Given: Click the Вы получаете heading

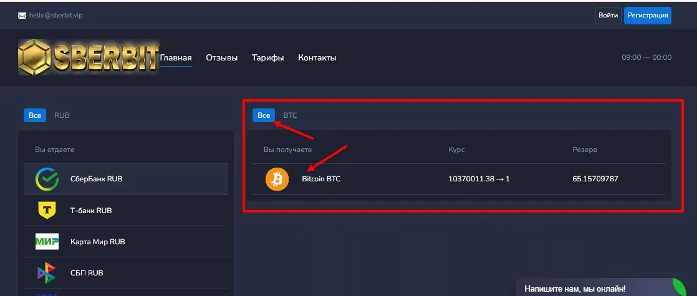Looking at the screenshot, I should (x=287, y=150).
